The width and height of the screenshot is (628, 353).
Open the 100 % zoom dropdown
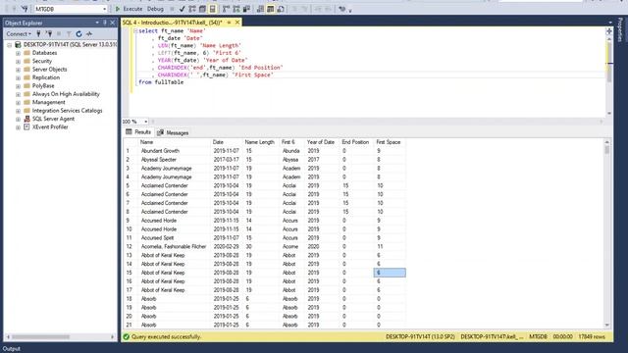coord(146,122)
